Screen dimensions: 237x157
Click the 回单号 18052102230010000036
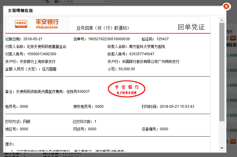click(101, 39)
